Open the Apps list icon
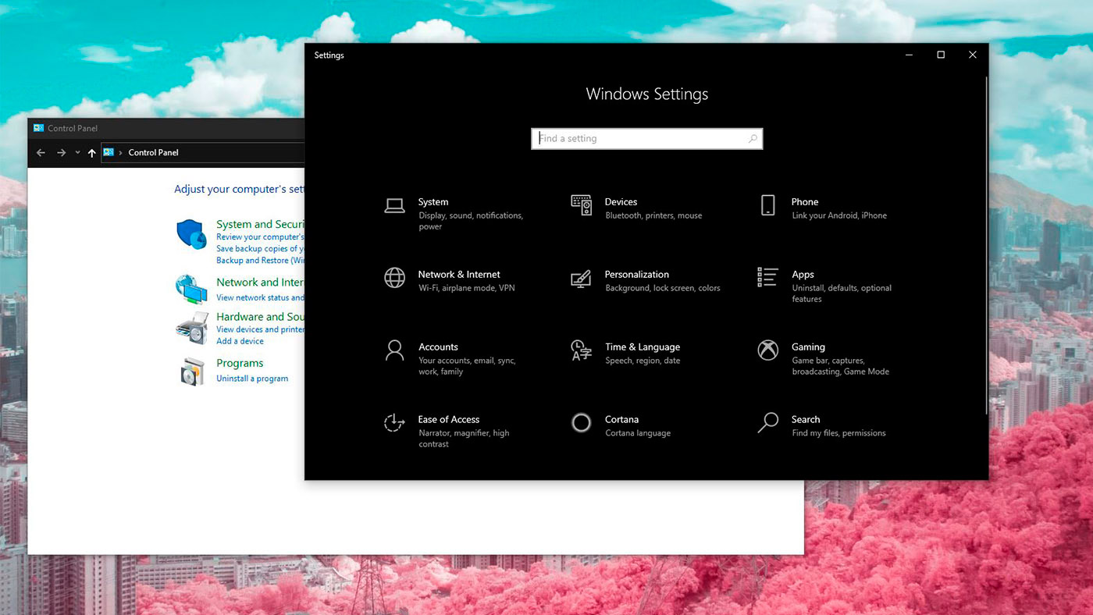The height and width of the screenshot is (615, 1093). [x=768, y=277]
